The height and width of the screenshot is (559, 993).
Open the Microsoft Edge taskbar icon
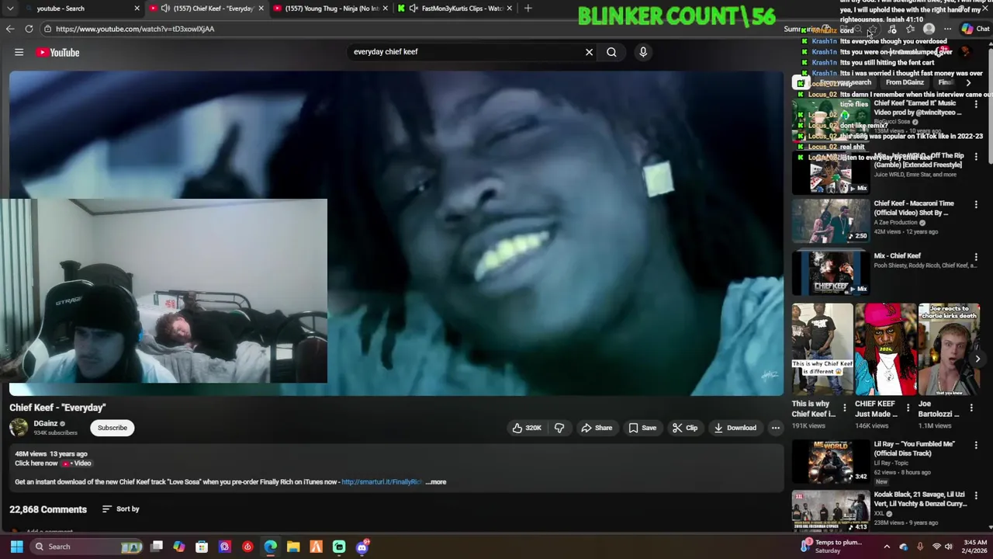point(270,547)
